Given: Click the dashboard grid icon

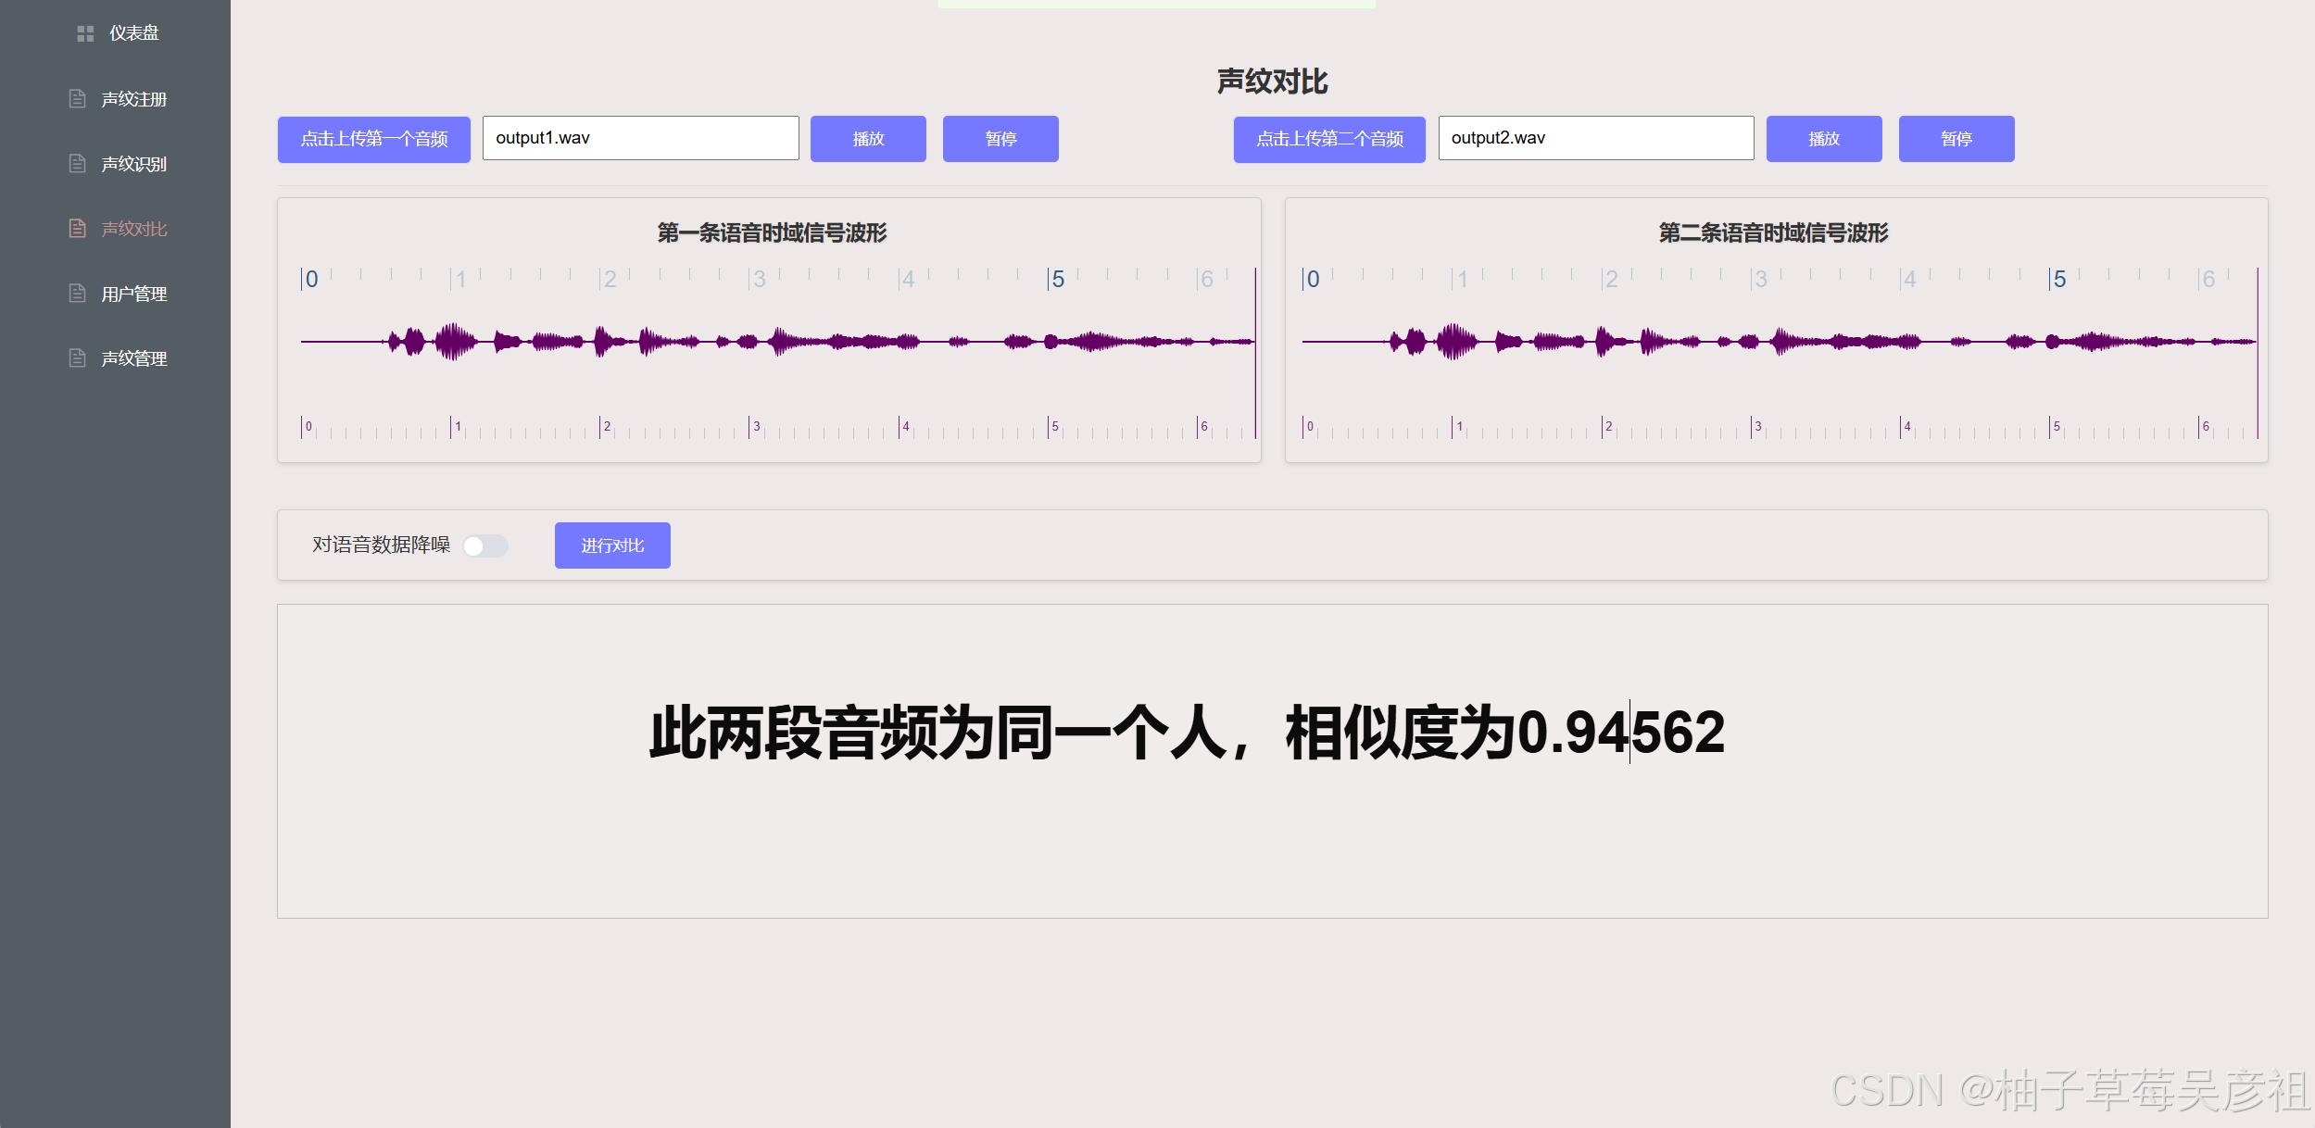Looking at the screenshot, I should 85,33.
